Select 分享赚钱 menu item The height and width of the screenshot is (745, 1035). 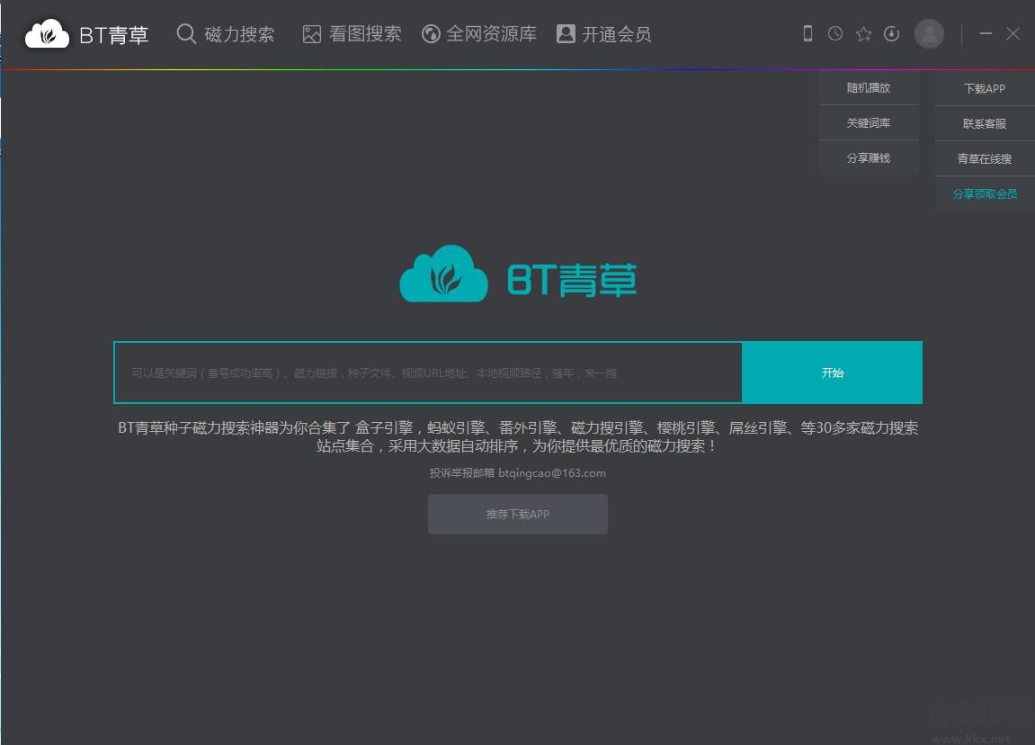(x=869, y=158)
